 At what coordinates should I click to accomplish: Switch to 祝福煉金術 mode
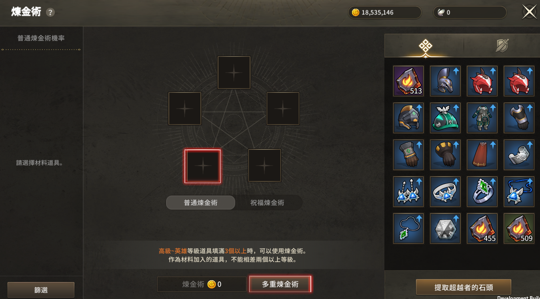point(267,203)
